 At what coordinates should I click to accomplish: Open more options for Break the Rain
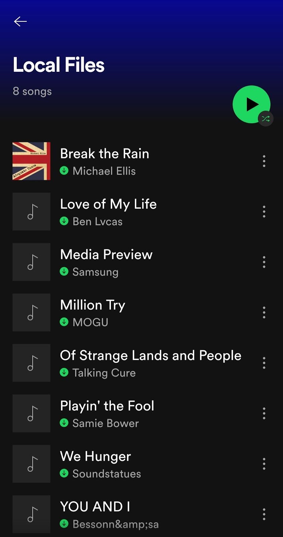[264, 161]
